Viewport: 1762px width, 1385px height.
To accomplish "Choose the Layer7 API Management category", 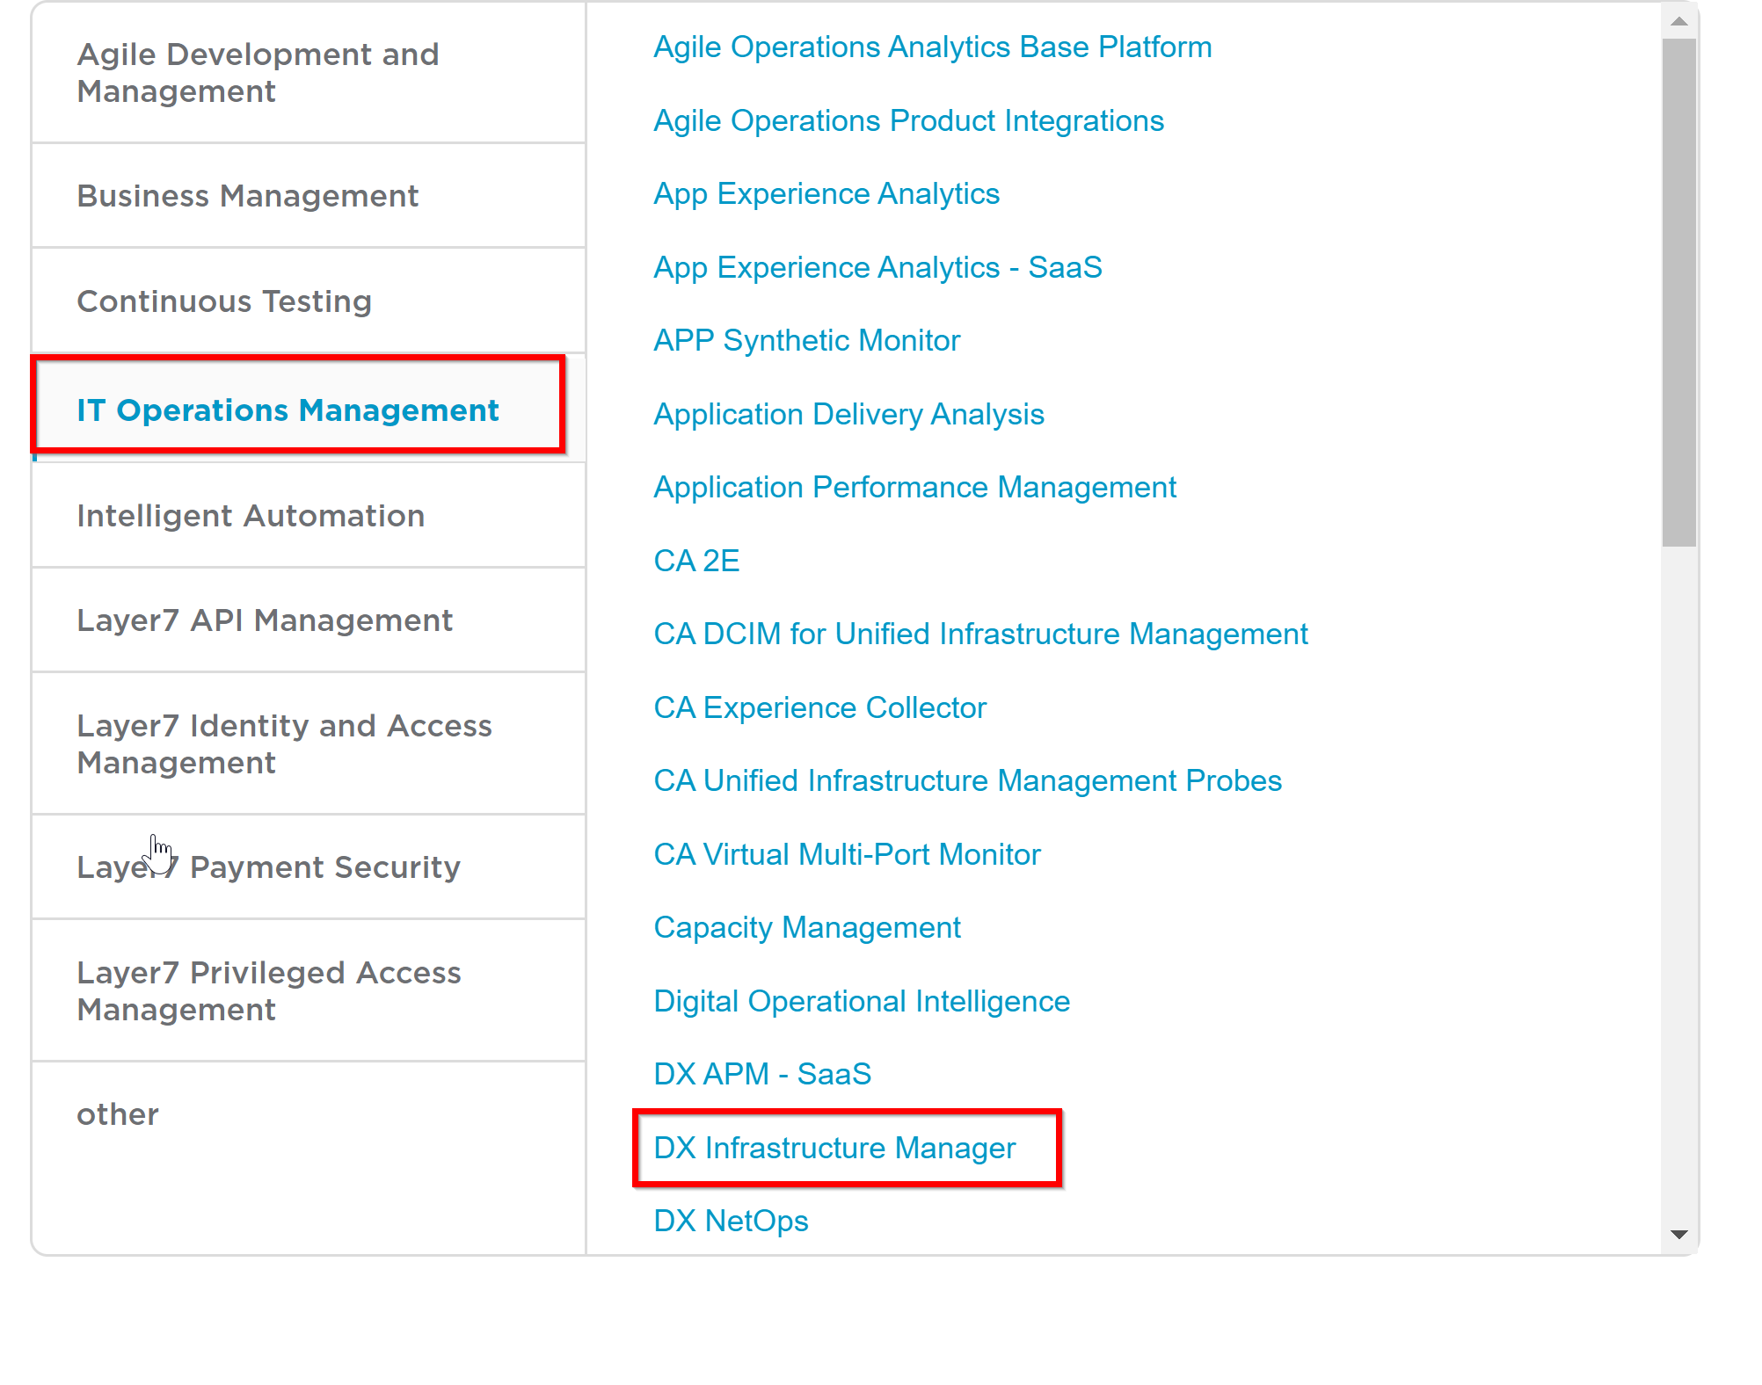I will pos(265,620).
